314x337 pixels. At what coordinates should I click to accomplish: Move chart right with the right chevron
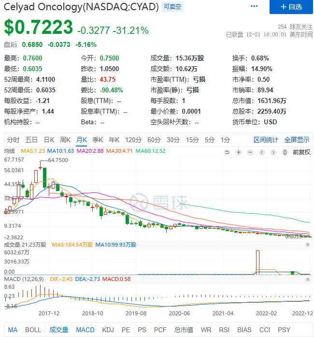coord(273,152)
